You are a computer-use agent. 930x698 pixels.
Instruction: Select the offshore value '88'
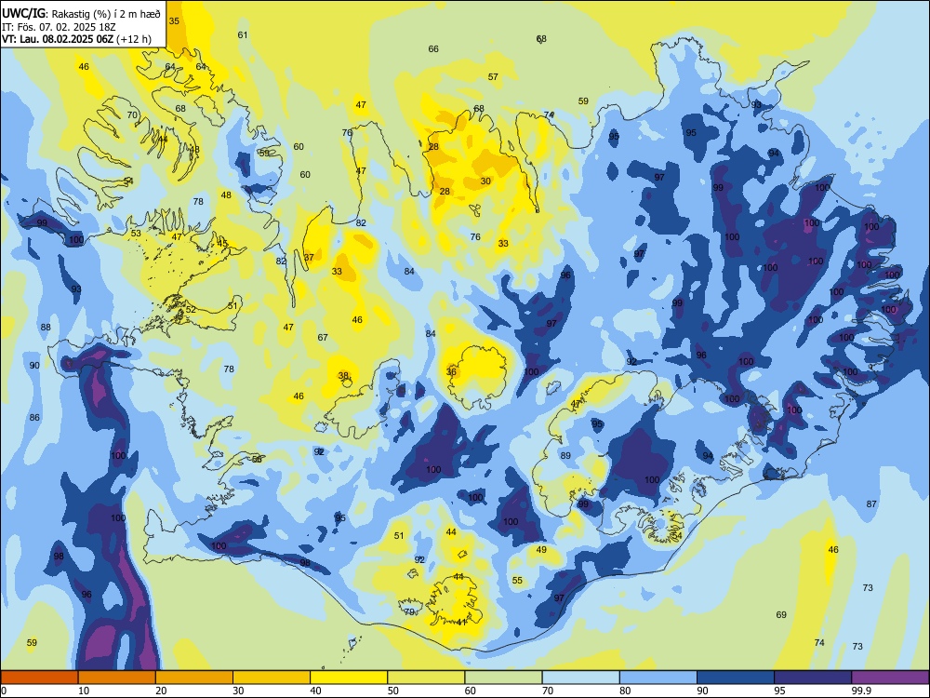[46, 327]
